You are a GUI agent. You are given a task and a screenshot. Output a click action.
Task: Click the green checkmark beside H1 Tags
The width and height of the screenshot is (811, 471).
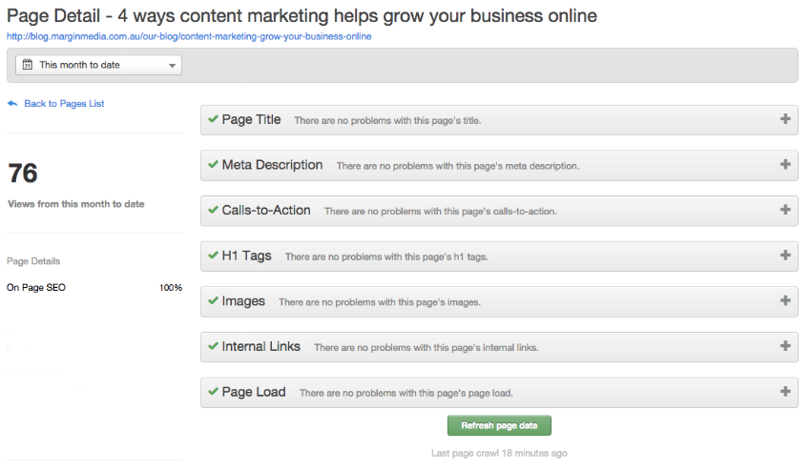click(x=213, y=256)
